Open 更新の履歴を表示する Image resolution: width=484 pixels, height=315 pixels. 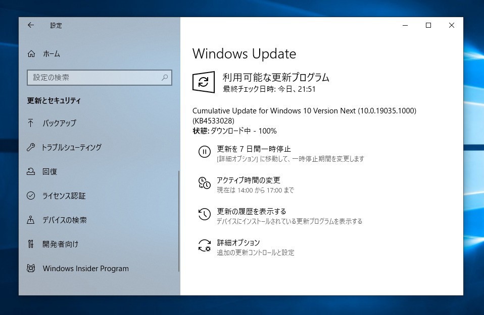[251, 212]
